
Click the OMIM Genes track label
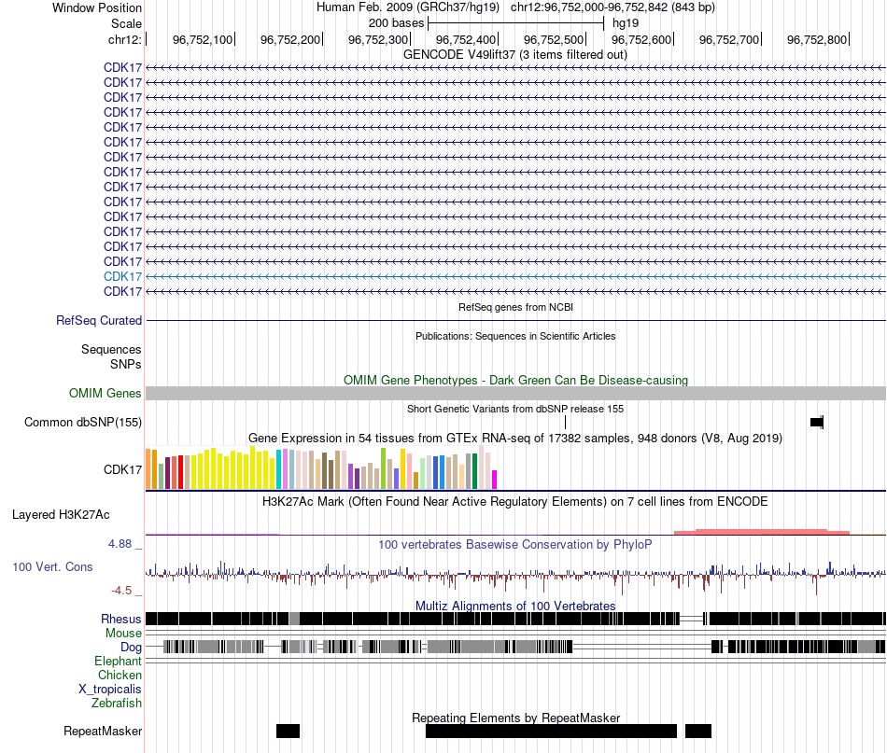pos(106,394)
